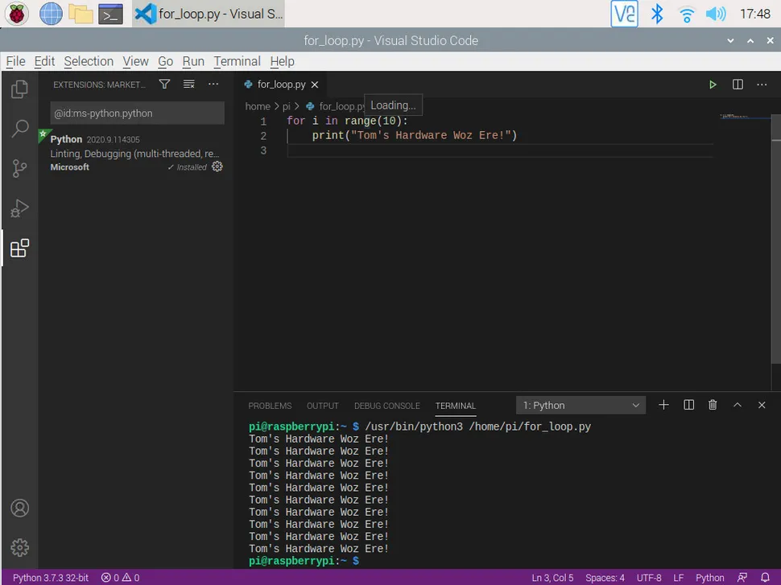
Task: Expand the 'home' breadcrumb
Action: (x=257, y=106)
